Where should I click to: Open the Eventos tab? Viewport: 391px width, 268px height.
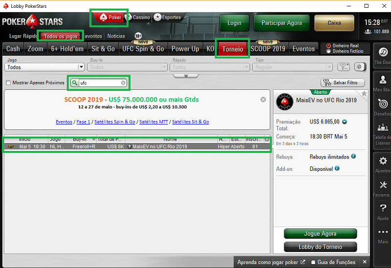tap(304, 48)
